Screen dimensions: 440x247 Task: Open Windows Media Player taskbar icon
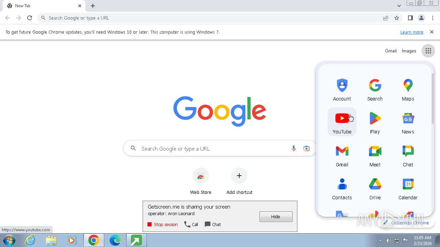click(x=72, y=240)
